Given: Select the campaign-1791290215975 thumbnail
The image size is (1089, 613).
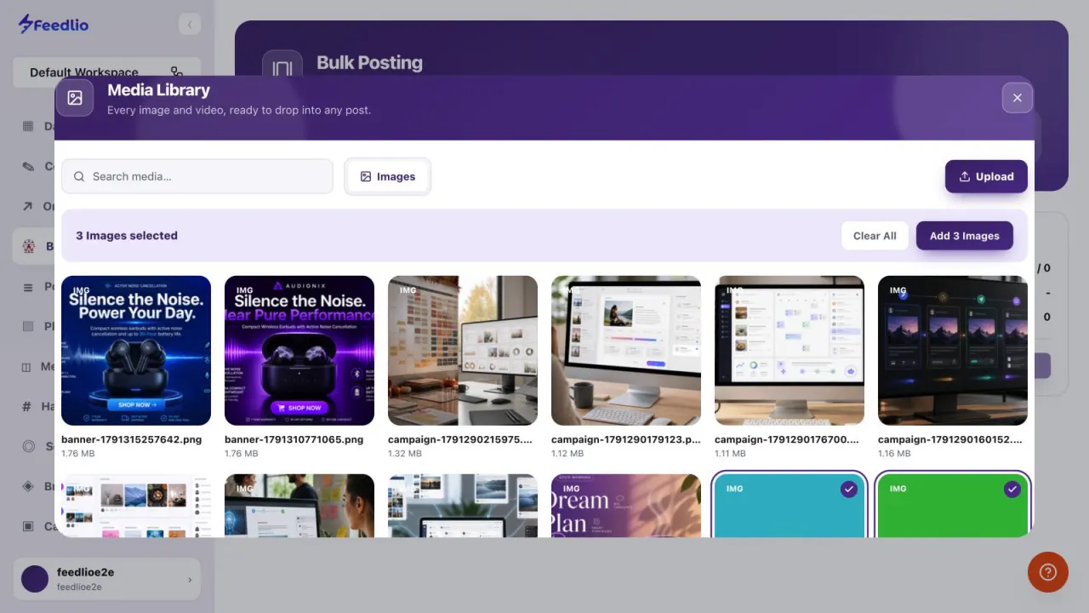Looking at the screenshot, I should point(463,351).
